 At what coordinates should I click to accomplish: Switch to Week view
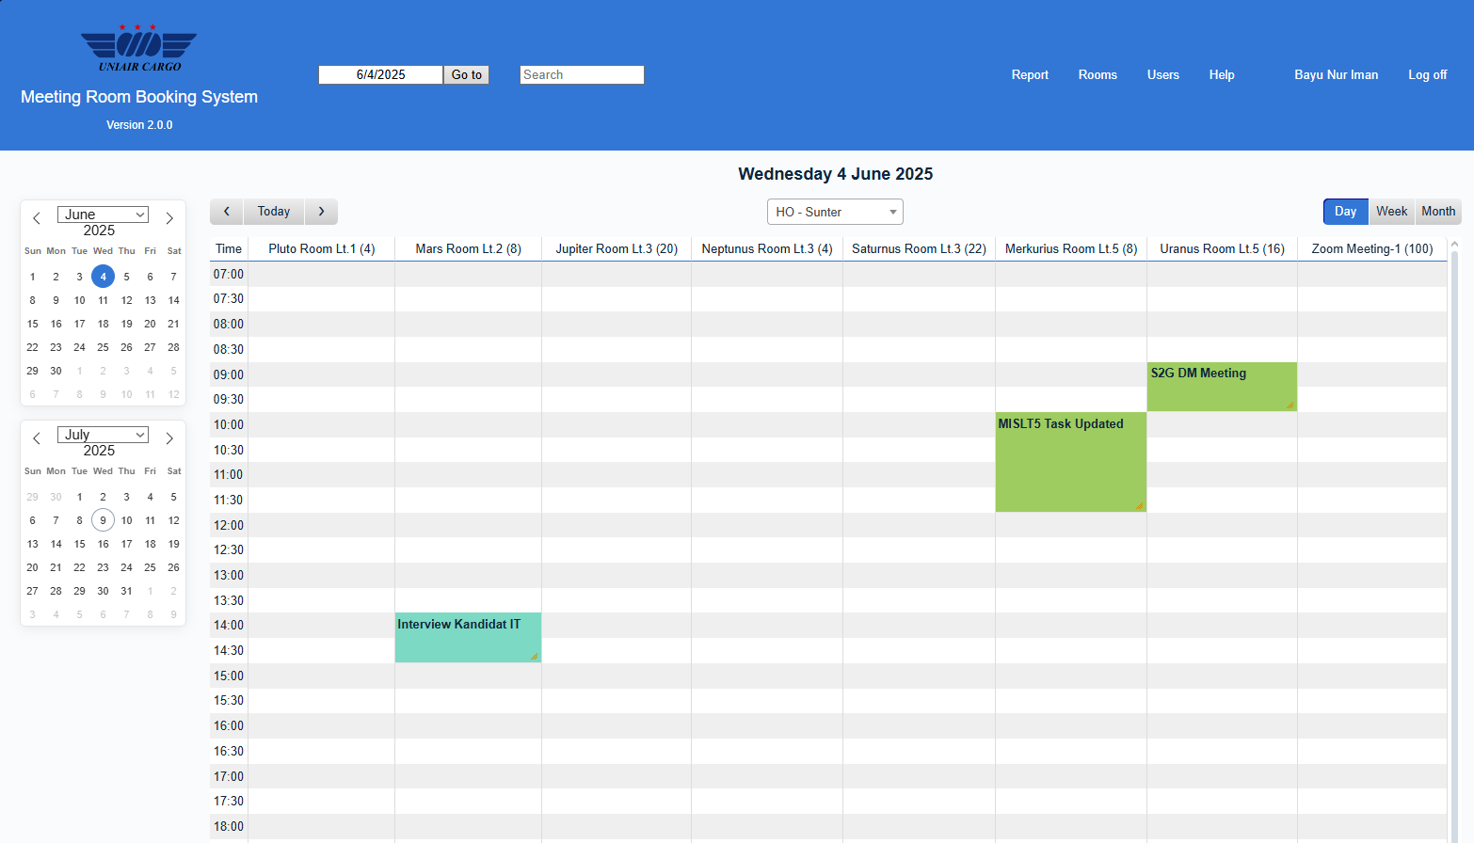[1391, 212]
